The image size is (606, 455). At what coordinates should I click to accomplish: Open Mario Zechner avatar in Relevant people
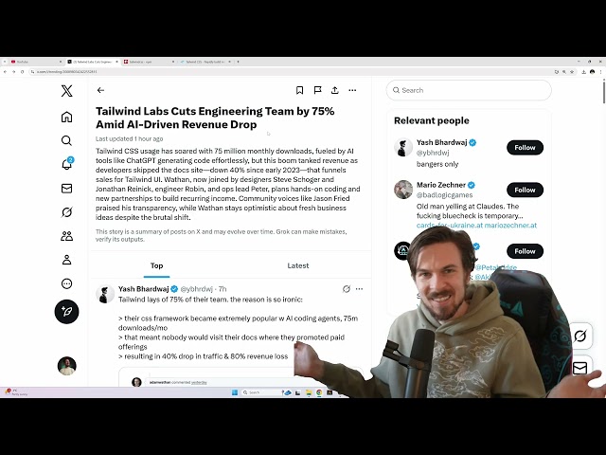[x=403, y=190]
